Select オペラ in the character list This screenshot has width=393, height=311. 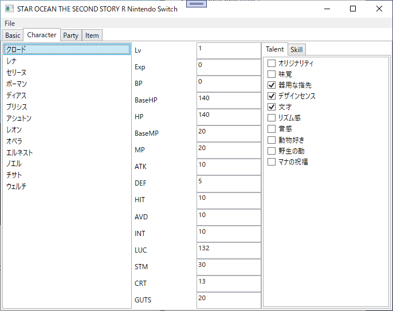[67, 141]
